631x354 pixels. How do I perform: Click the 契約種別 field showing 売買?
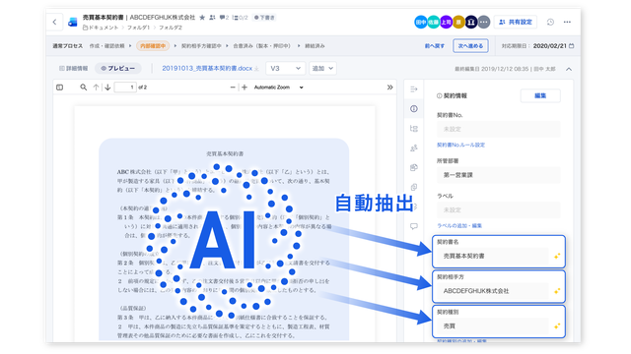493,325
